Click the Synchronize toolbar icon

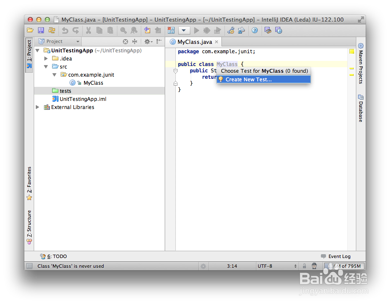coord(52,30)
